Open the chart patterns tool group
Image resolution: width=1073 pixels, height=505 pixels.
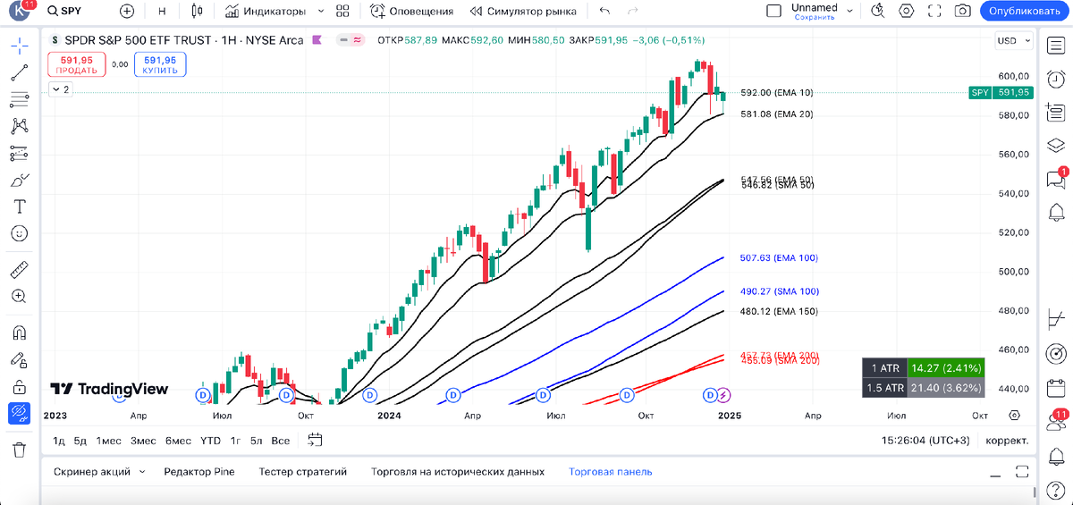click(x=19, y=126)
